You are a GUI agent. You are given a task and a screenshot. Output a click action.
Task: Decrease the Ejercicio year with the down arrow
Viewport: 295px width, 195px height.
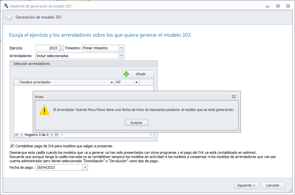pyautogui.click(x=61, y=49)
